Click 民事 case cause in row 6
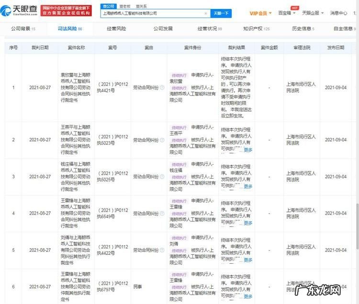The image size is (359, 304). click(x=137, y=287)
